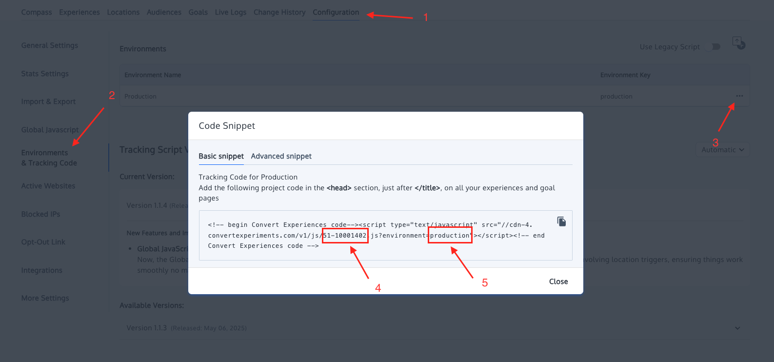Copy the tracking code snippet
This screenshot has width=774, height=362.
[561, 221]
